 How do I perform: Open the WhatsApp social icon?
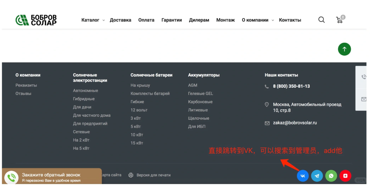point(331,176)
